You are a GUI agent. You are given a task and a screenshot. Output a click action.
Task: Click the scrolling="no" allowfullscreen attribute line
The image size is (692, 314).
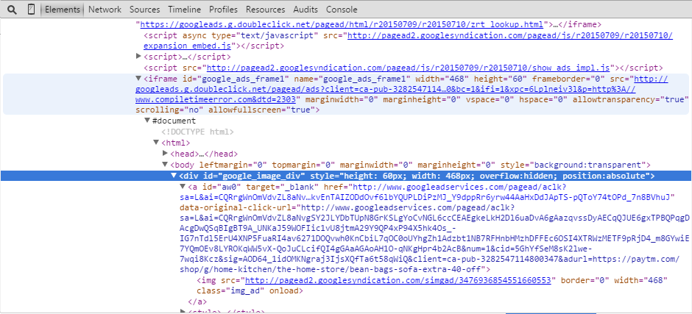tap(227, 110)
